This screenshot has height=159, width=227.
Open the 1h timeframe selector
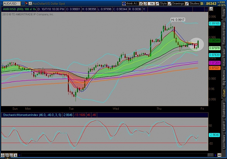[151, 4]
